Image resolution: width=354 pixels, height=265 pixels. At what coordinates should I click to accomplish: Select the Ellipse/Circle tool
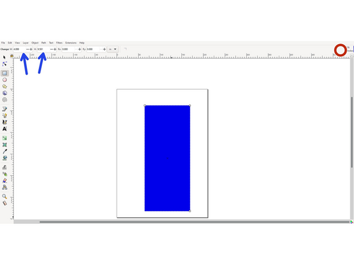(x=5, y=80)
